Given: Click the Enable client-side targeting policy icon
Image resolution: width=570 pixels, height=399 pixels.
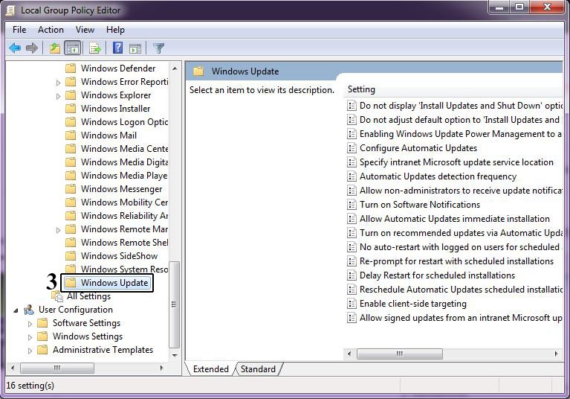Looking at the screenshot, I should (x=352, y=304).
